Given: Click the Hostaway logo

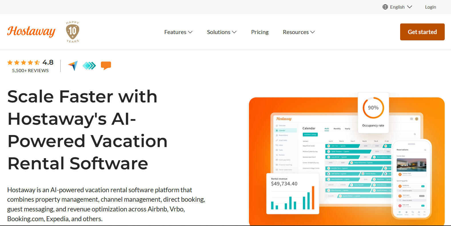Looking at the screenshot, I should coord(31,31).
